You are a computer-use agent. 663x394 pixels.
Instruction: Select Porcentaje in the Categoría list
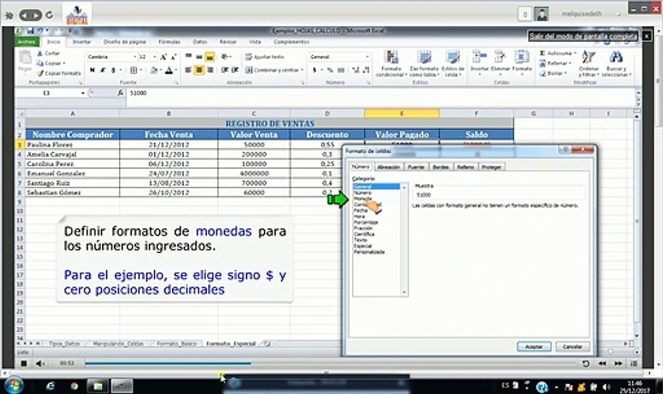point(365,223)
